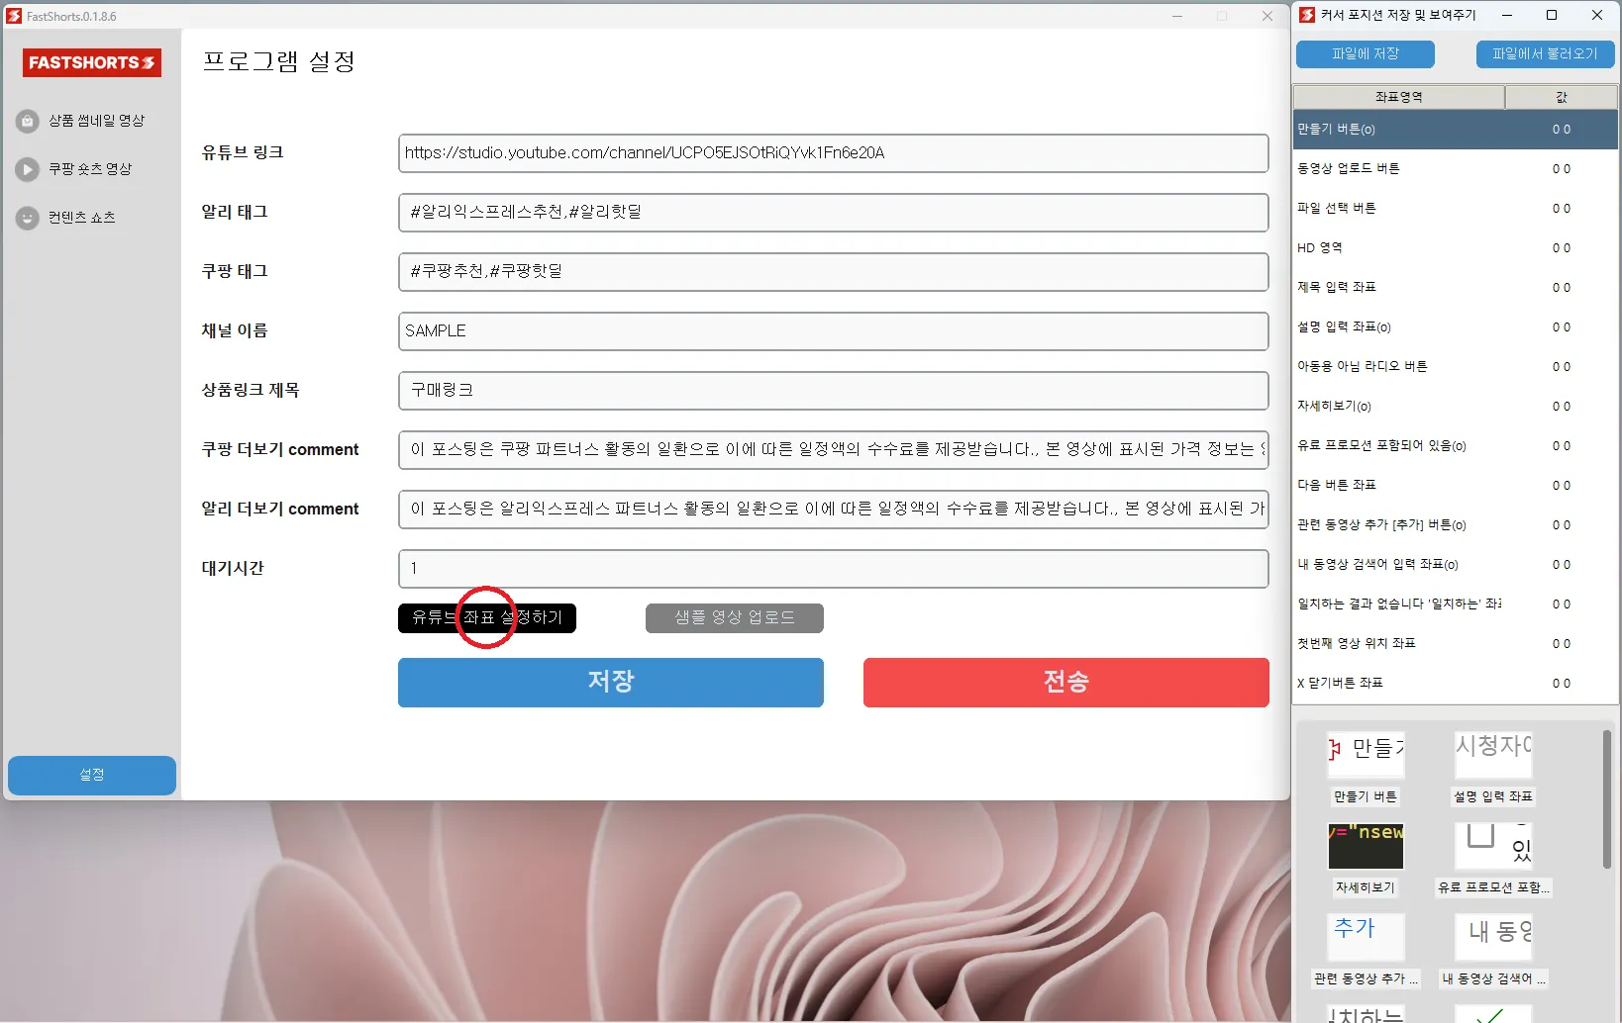Click the 값 column header

1562,97
